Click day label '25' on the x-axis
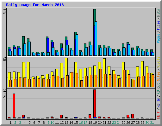Image resolution: width=162 pixels, height=126 pixels. point(123,123)
